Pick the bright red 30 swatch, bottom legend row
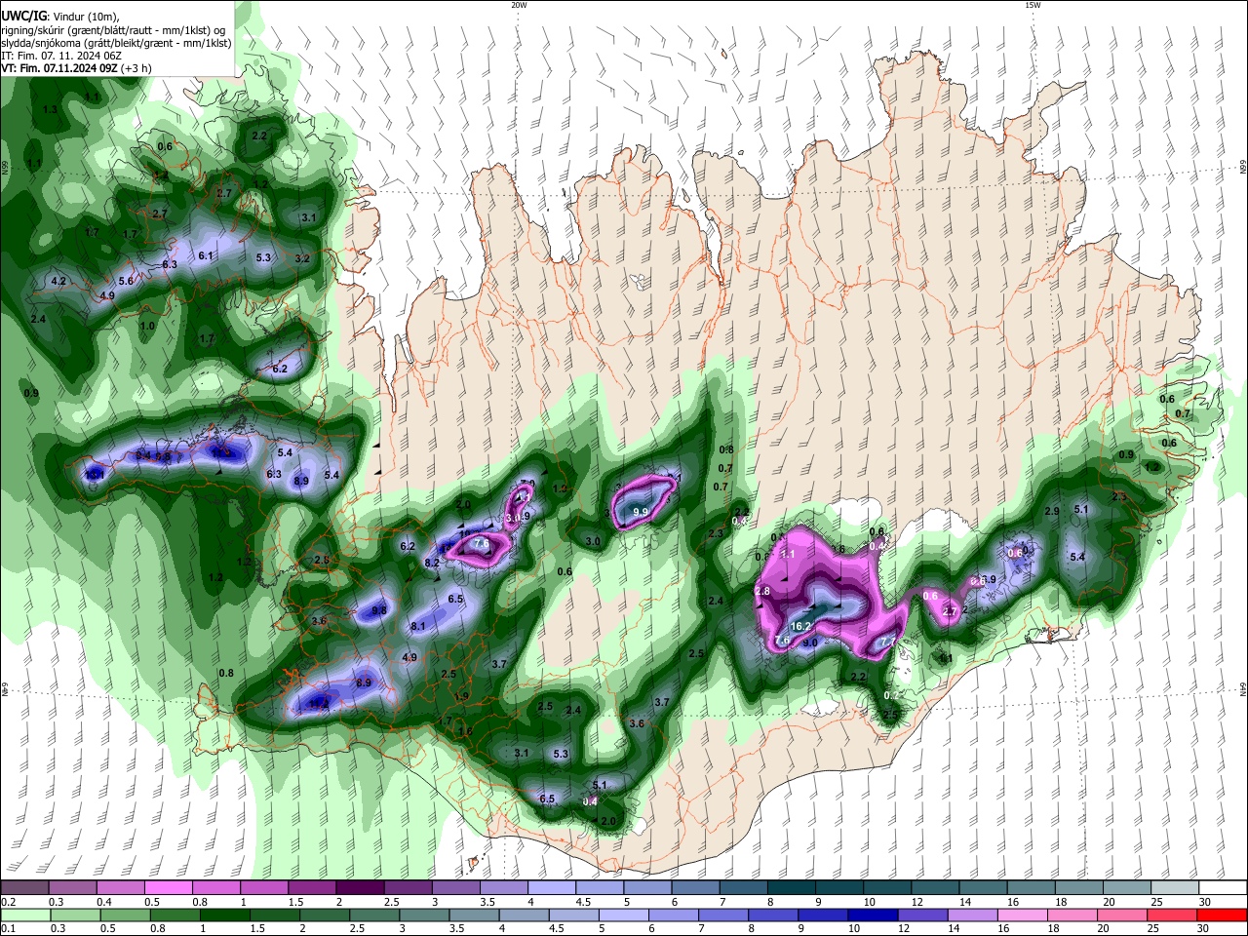1248x936 pixels. (x=1223, y=915)
